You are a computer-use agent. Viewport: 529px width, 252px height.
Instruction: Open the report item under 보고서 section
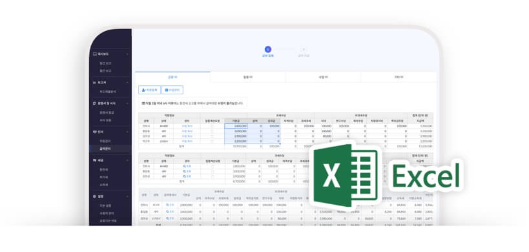click(108, 91)
